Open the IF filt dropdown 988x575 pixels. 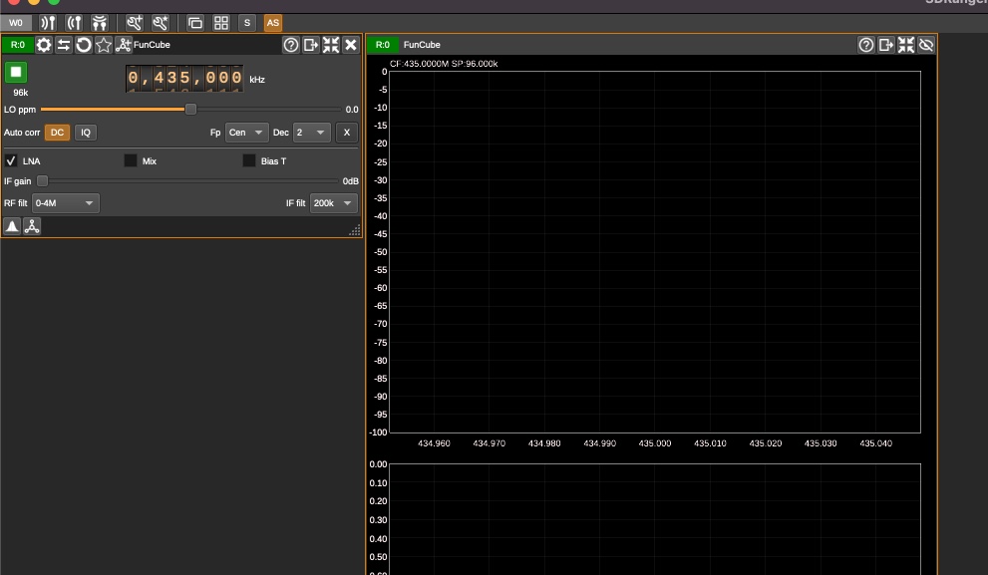[x=333, y=202]
